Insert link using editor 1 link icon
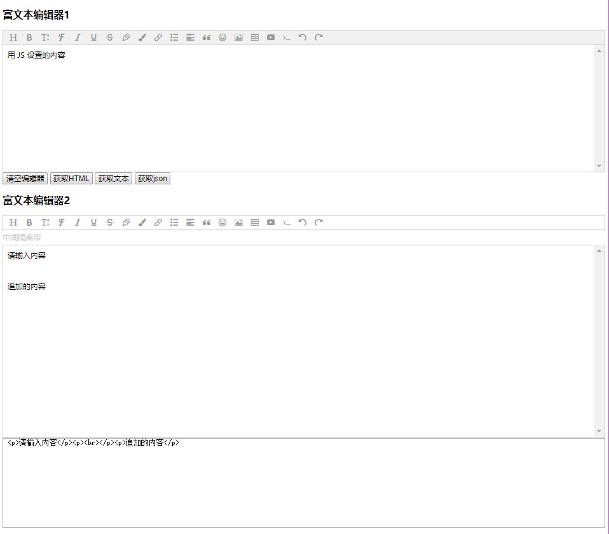The width and height of the screenshot is (609, 534). (158, 38)
